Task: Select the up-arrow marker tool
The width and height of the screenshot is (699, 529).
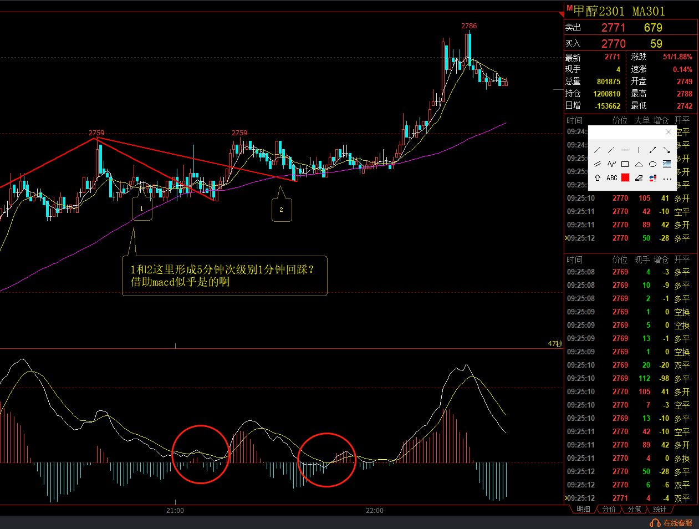Action: coord(598,178)
